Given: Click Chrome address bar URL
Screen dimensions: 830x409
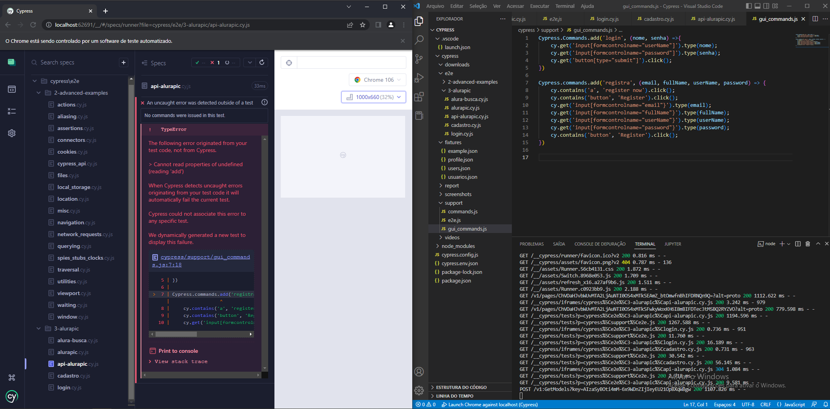Looking at the screenshot, I should (152, 25).
